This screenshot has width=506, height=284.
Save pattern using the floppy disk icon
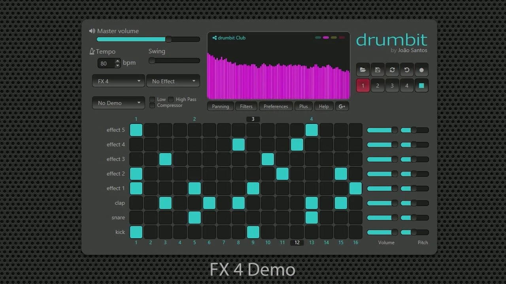pos(378,70)
